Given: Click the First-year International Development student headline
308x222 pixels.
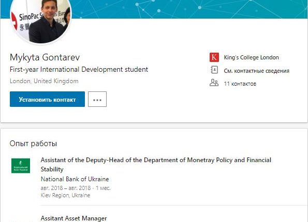Looking at the screenshot, I should (x=79, y=70).
